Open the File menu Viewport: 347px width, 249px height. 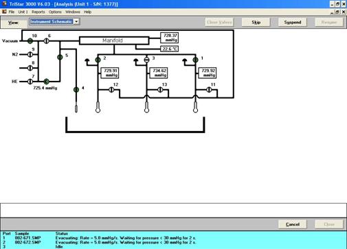(x=12, y=12)
